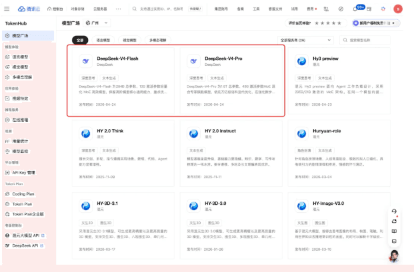Open 集团账号 in the top bar

pos(221,9)
